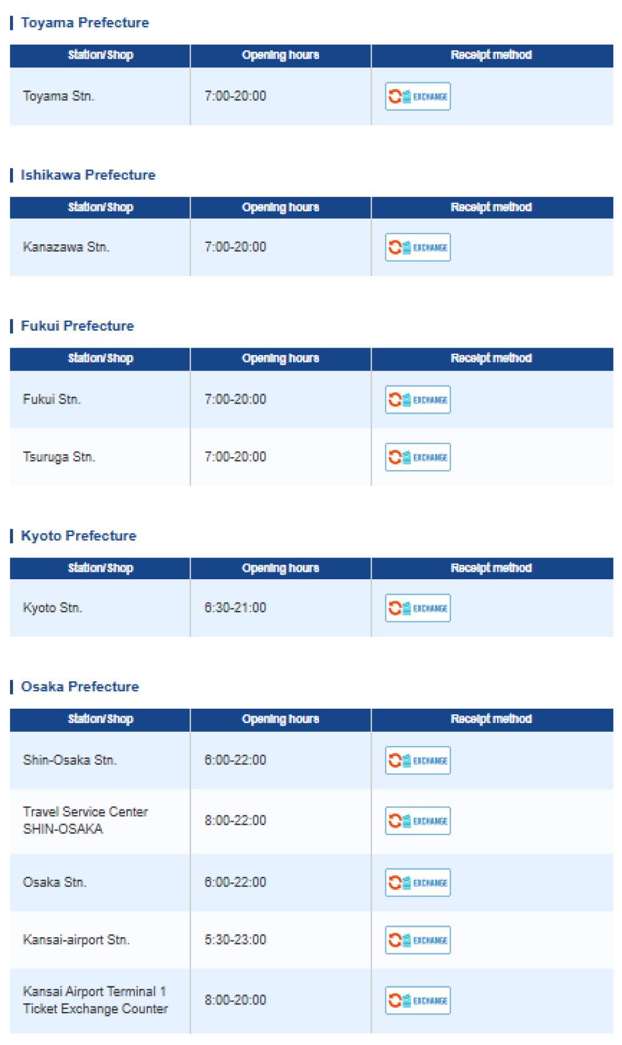The width and height of the screenshot is (622, 1045).
Task: Click the Exchange icon for Kanazawa Stn.
Action: click(x=417, y=247)
